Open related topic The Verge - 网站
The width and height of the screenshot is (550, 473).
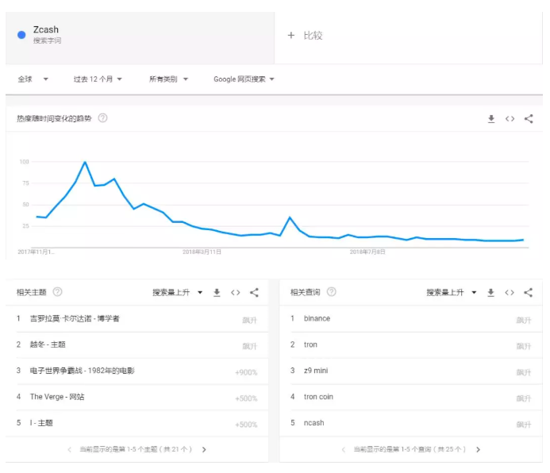pyautogui.click(x=57, y=397)
